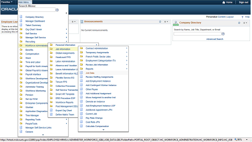252x142 pixels.
Task: Open Demote an Instance menu item
Action: click(x=95, y=102)
